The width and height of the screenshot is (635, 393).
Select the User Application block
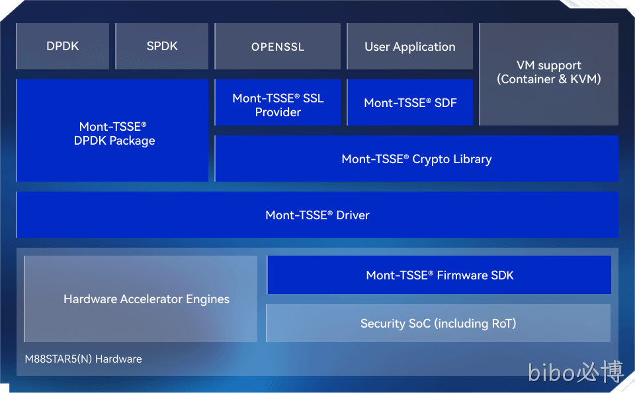(410, 46)
